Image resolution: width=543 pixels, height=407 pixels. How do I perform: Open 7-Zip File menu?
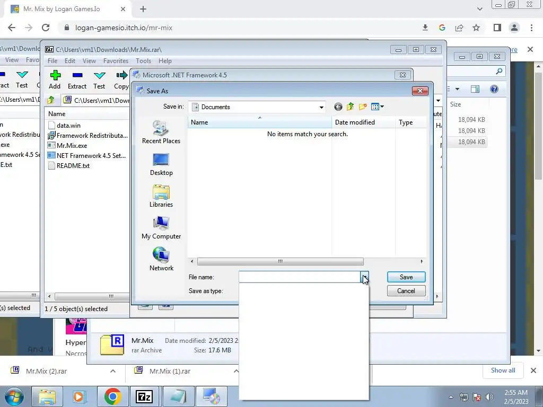point(52,61)
